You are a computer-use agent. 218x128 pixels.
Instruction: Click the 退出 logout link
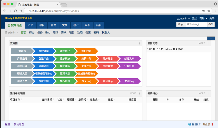(x=195, y=18)
